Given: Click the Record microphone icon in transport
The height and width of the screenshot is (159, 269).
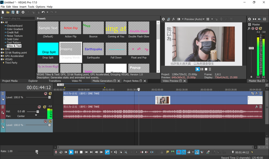Looking at the screenshot, I should pos(56,152).
